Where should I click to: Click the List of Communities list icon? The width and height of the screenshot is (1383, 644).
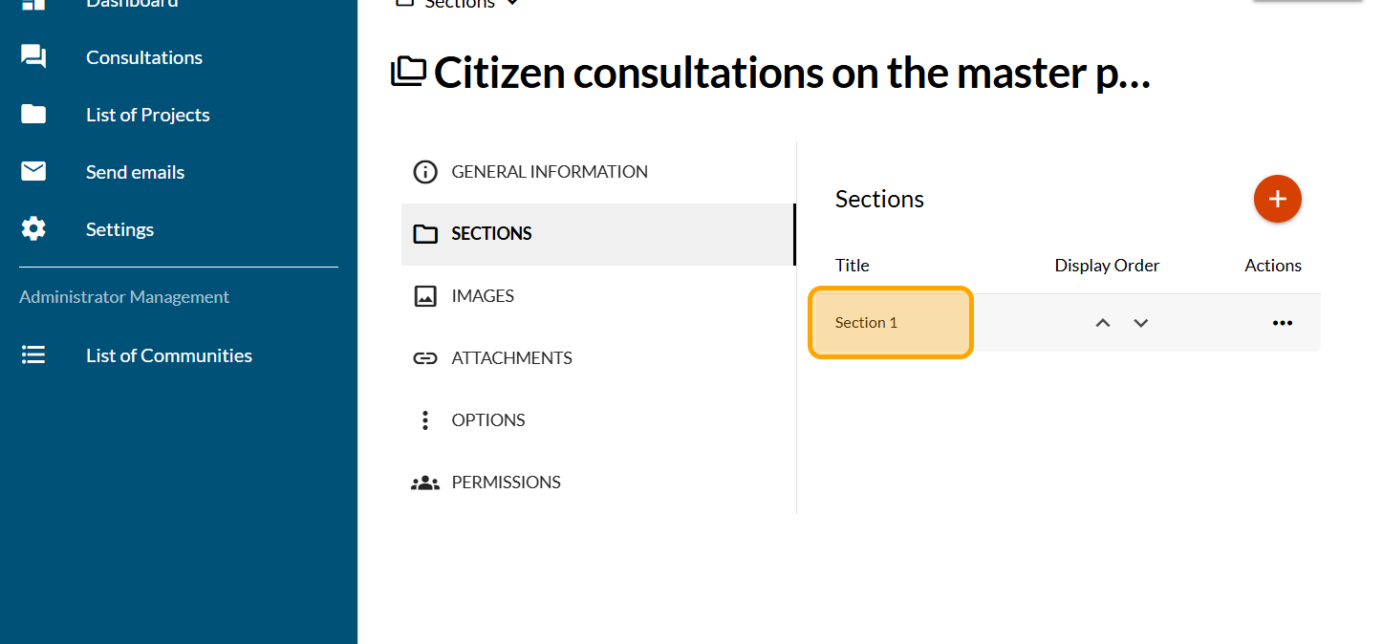click(x=33, y=355)
